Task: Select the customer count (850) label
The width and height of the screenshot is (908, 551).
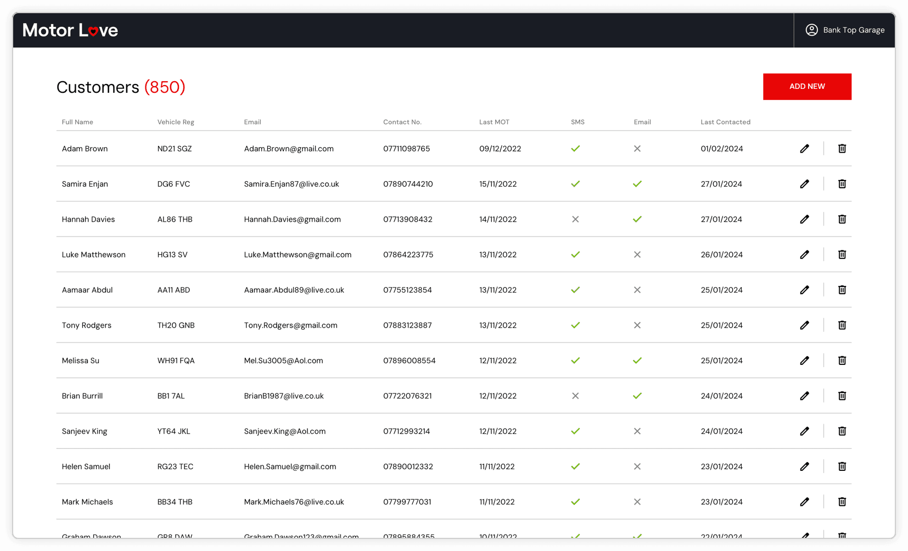Action: (x=164, y=87)
